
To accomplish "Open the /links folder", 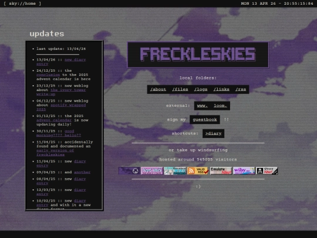I will [221, 89].
